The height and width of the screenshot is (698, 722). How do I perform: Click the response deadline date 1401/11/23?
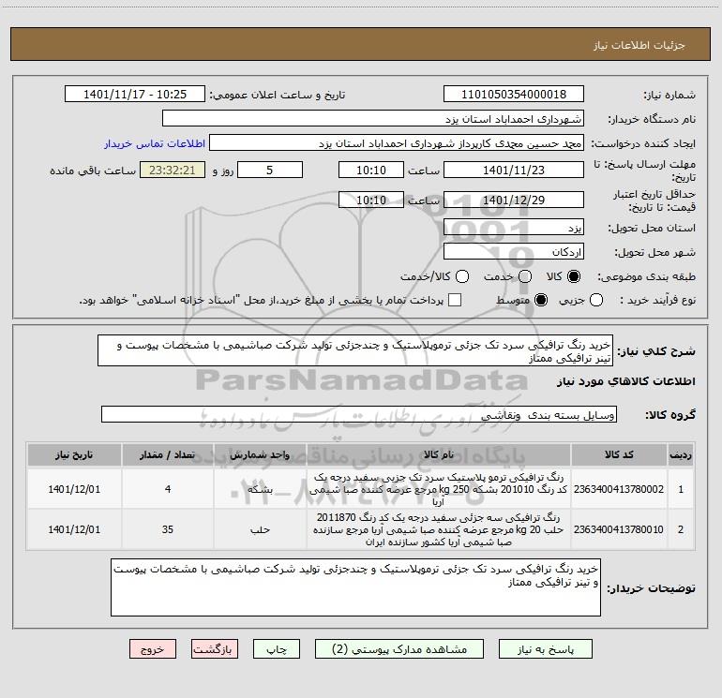[x=514, y=170]
